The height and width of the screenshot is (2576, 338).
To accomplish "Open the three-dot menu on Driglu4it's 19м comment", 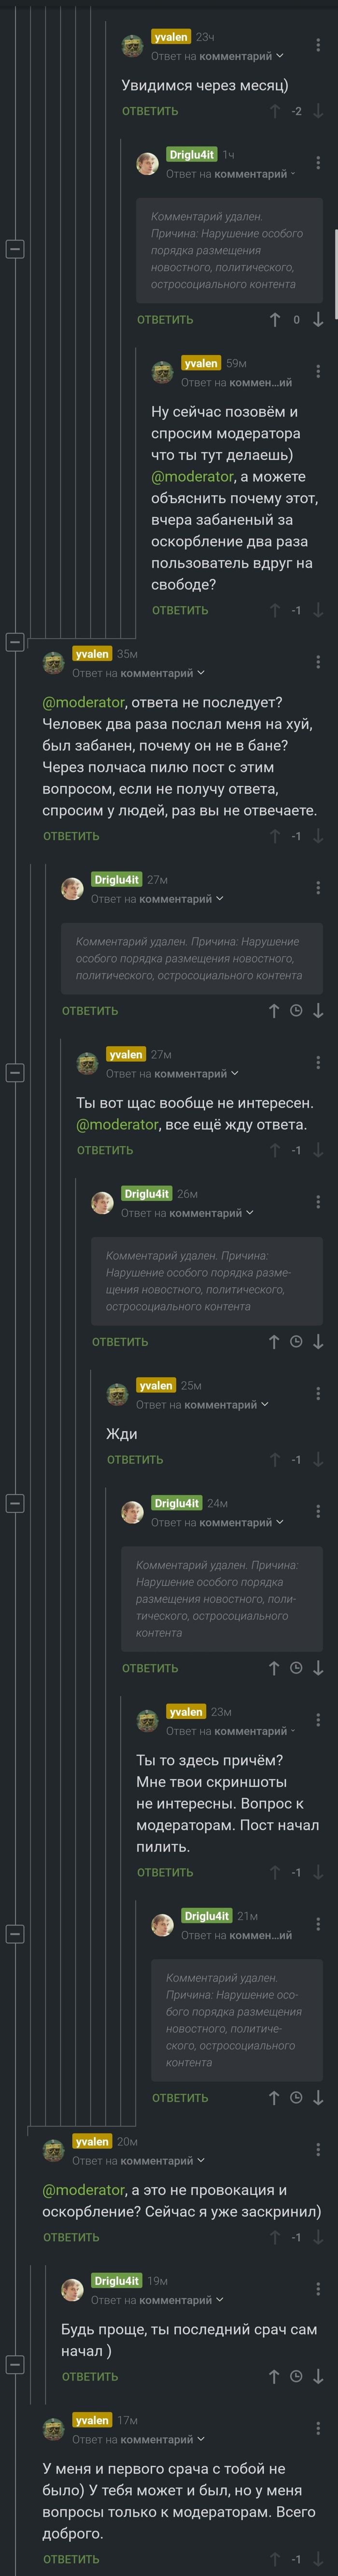I will (318, 2289).
